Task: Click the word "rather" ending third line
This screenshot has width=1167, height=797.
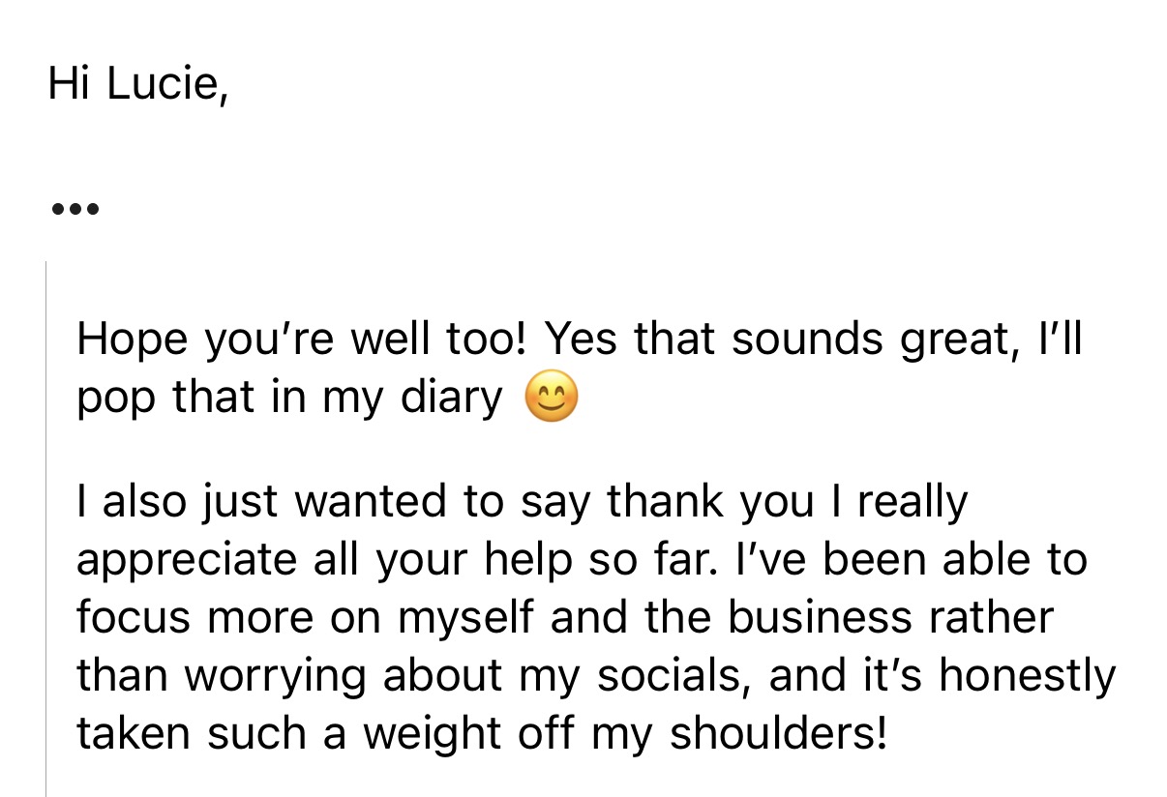Action: click(992, 619)
